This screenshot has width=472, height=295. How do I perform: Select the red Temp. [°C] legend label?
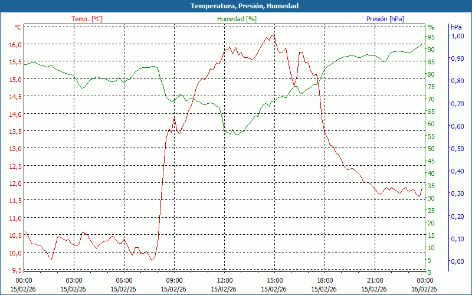pos(87,19)
